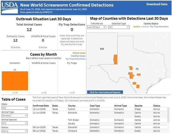Click the TX state label on map

(x=137, y=69)
